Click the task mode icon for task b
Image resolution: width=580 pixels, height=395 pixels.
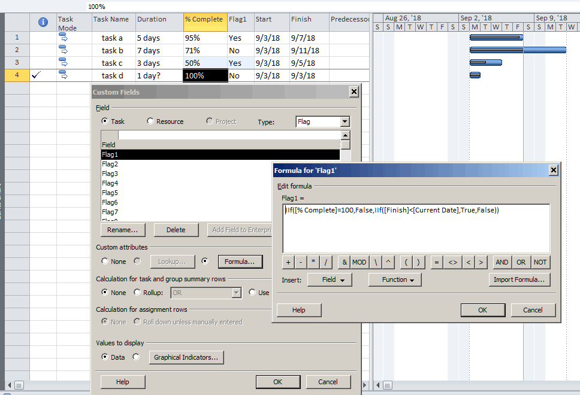tap(64, 50)
